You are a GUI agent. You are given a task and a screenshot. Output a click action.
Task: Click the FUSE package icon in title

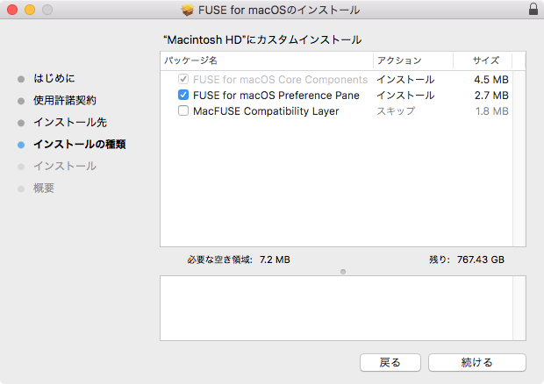(x=188, y=10)
